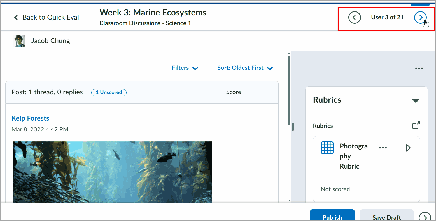Click the kelp forest image
Viewport: 436px width, 221px height.
click(113, 172)
